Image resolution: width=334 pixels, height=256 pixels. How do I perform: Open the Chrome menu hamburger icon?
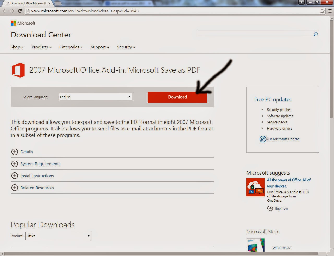click(330, 11)
